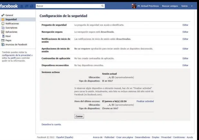The image size is (199, 140).
Task: Click 'IE en Win7' device text
Action: click(107, 81)
